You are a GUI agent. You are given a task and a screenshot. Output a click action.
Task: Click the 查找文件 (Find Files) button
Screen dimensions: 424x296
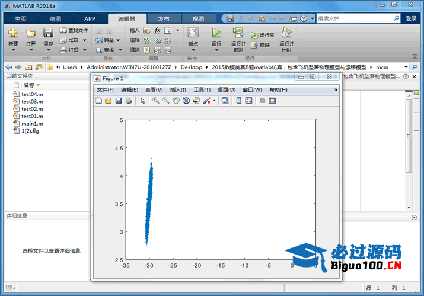74,30
